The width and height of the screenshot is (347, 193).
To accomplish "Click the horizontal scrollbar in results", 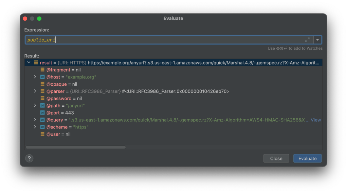I will pyautogui.click(x=75, y=147).
